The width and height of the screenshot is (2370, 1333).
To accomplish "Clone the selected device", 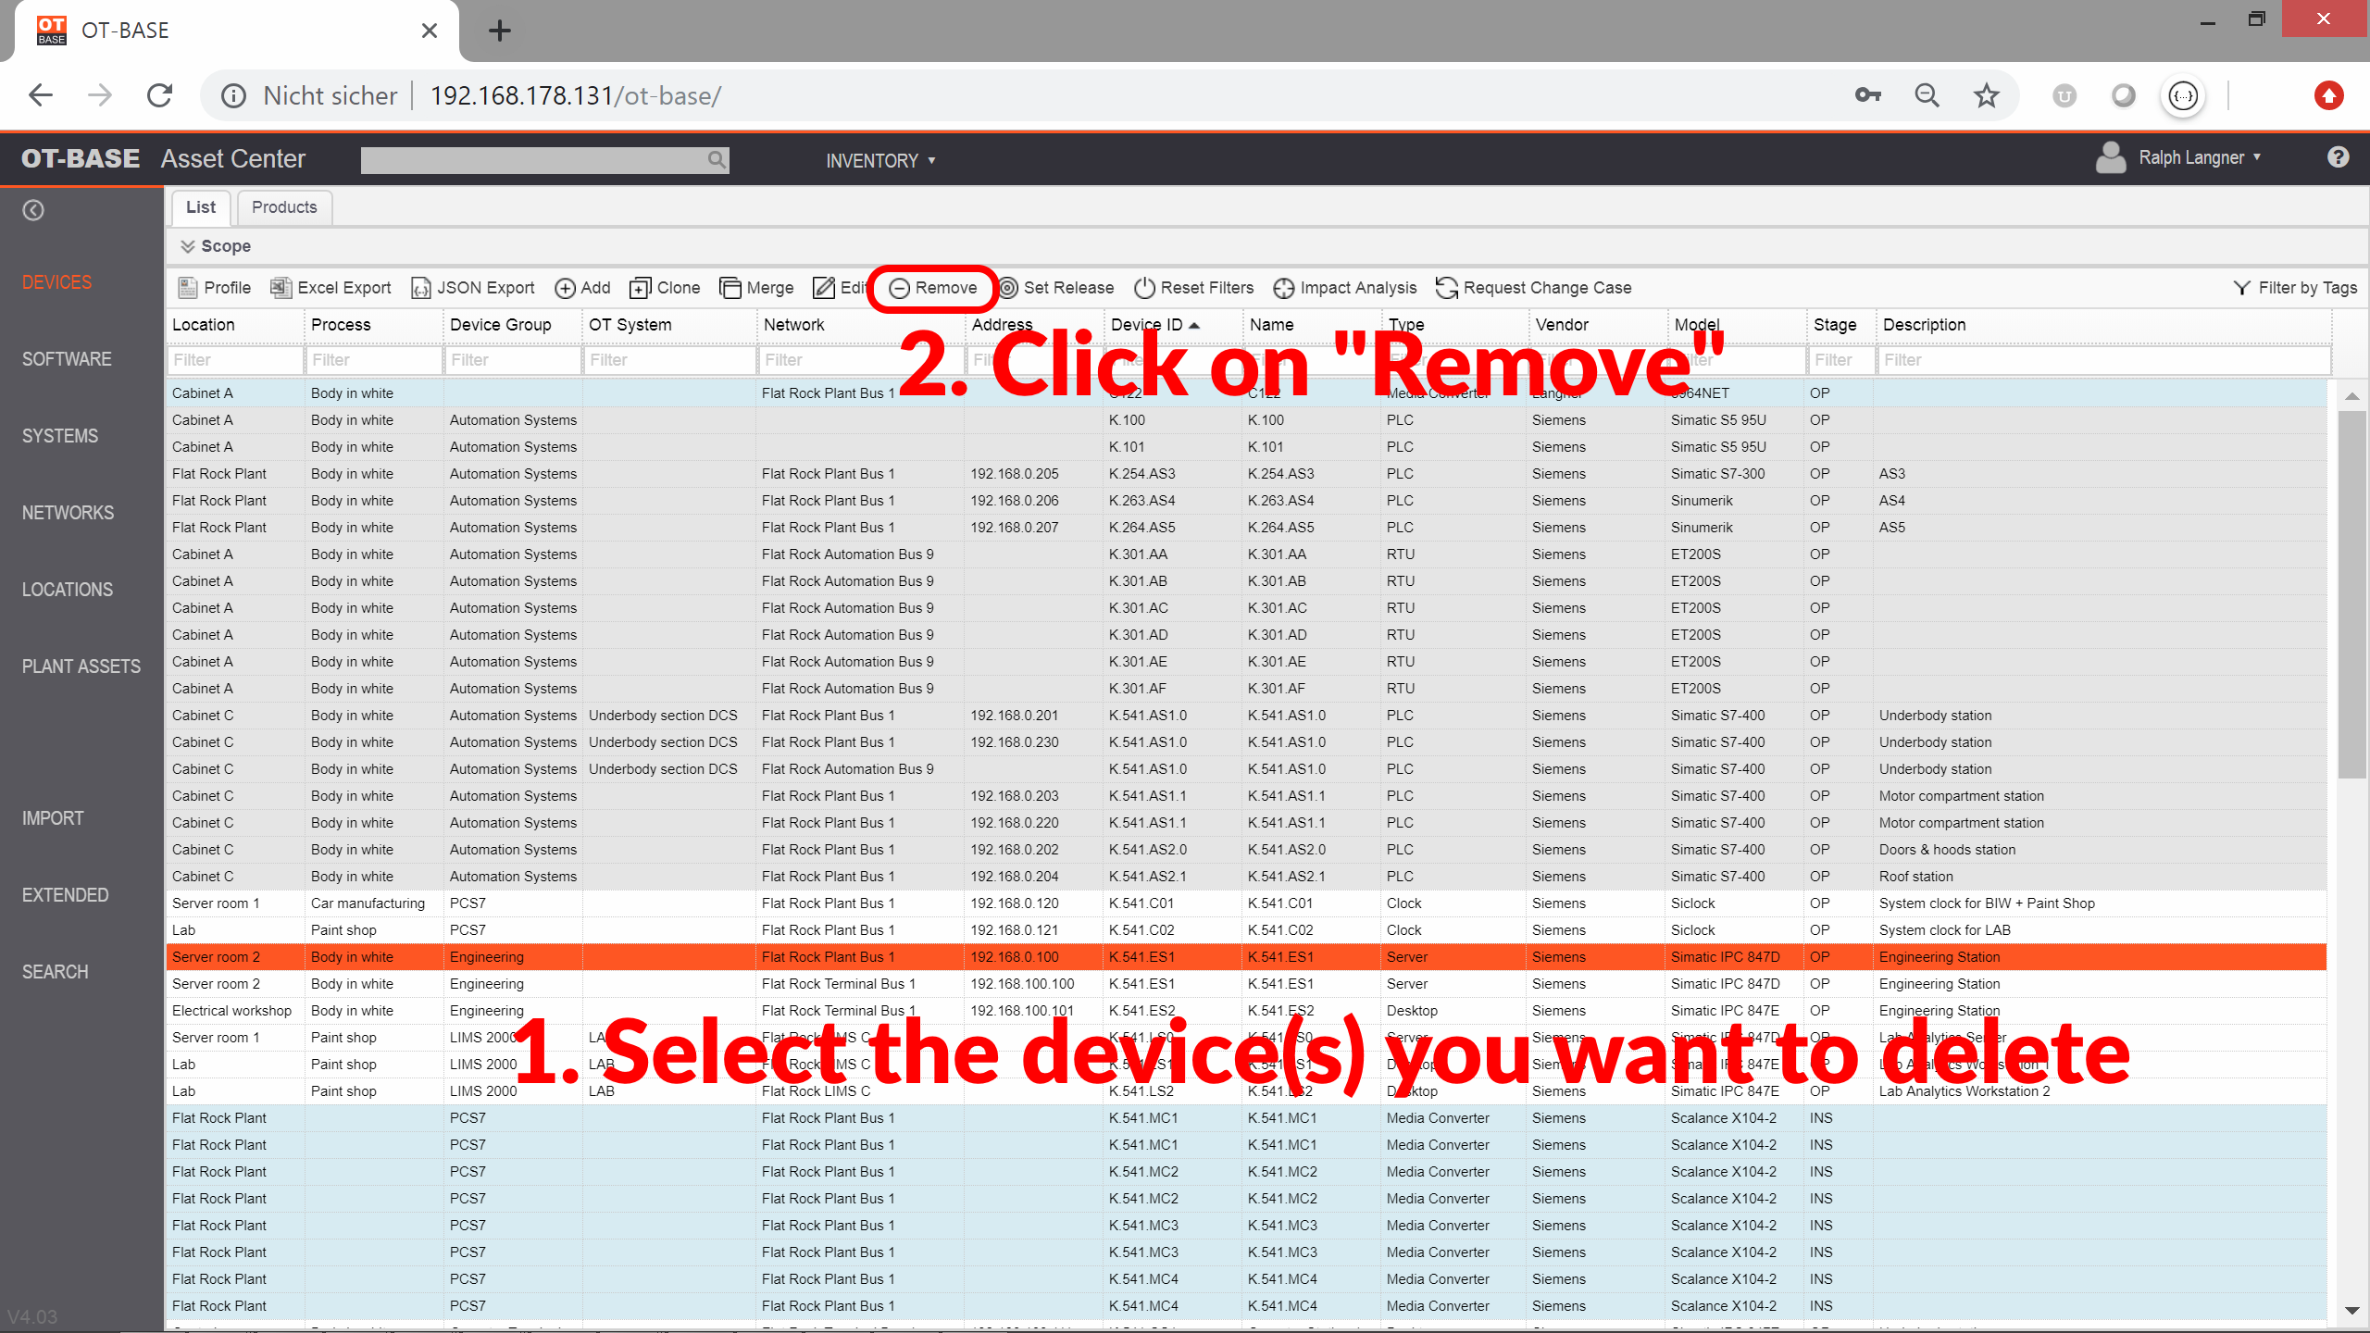I will tap(665, 288).
